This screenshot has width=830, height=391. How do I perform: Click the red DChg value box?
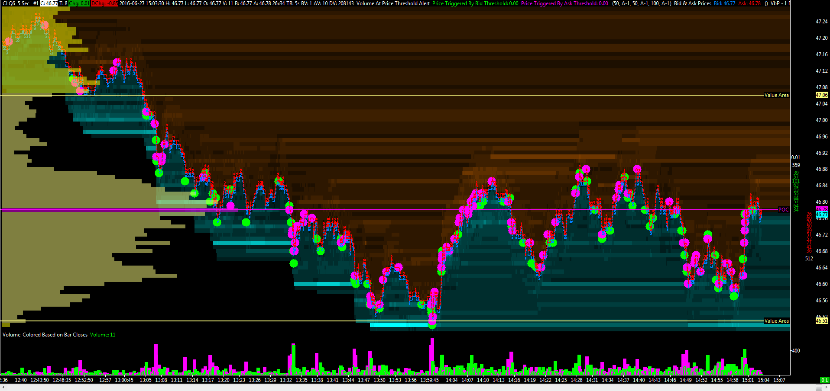coord(104,3)
